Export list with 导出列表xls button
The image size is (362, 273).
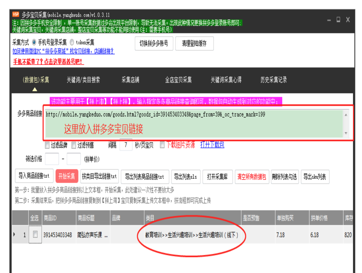pyautogui.click(x=185, y=177)
